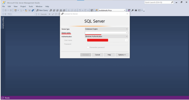189x100 pixels.
Task: Click the Navigate Backward toolbar icon
Action: click(5, 10)
